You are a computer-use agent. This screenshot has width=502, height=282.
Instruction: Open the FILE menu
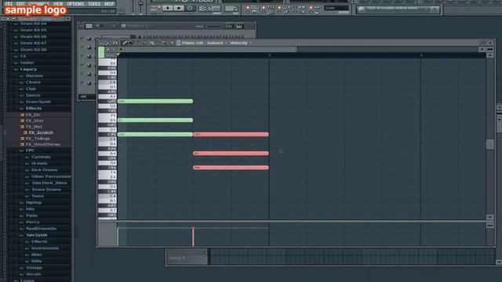pos(9,4)
